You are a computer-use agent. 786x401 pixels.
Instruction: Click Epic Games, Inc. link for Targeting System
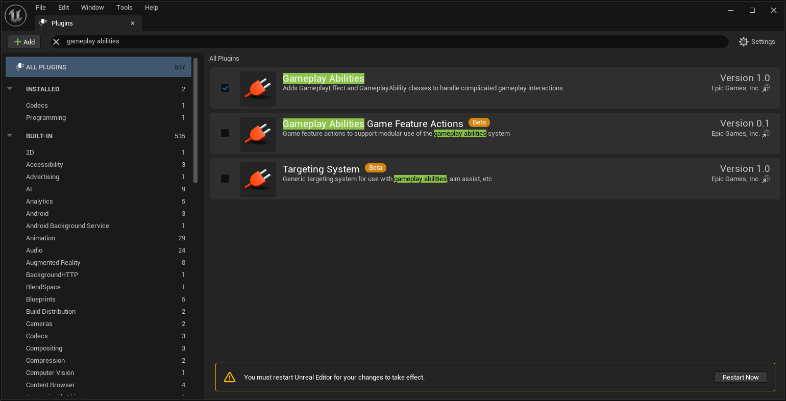click(x=735, y=179)
